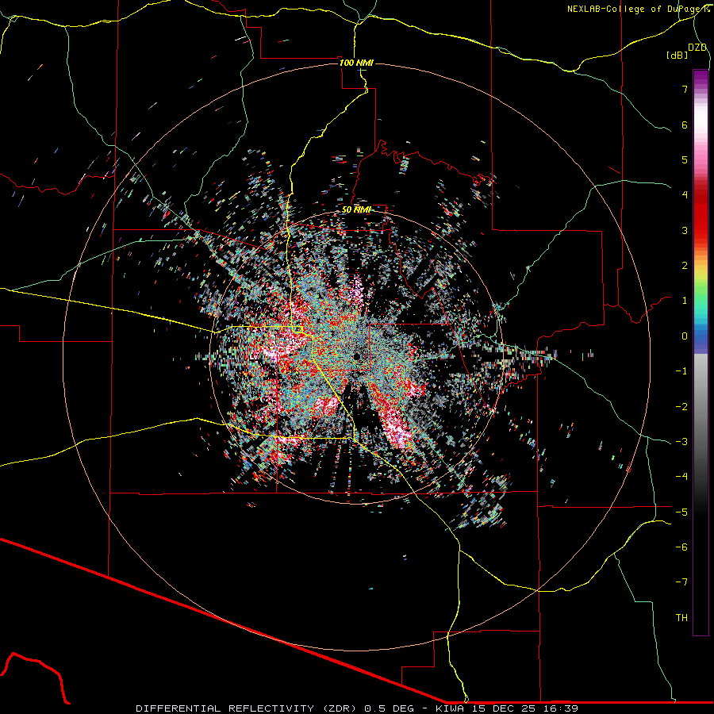This screenshot has width=714, height=714.
Task: Click the Differential Reflectivity caption at the bottom
Action: (x=357, y=708)
